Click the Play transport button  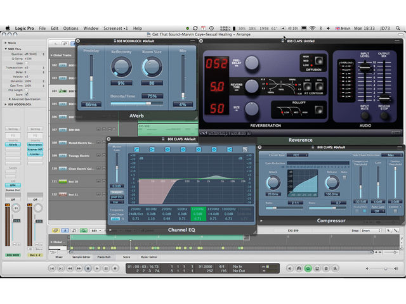(x=97, y=269)
